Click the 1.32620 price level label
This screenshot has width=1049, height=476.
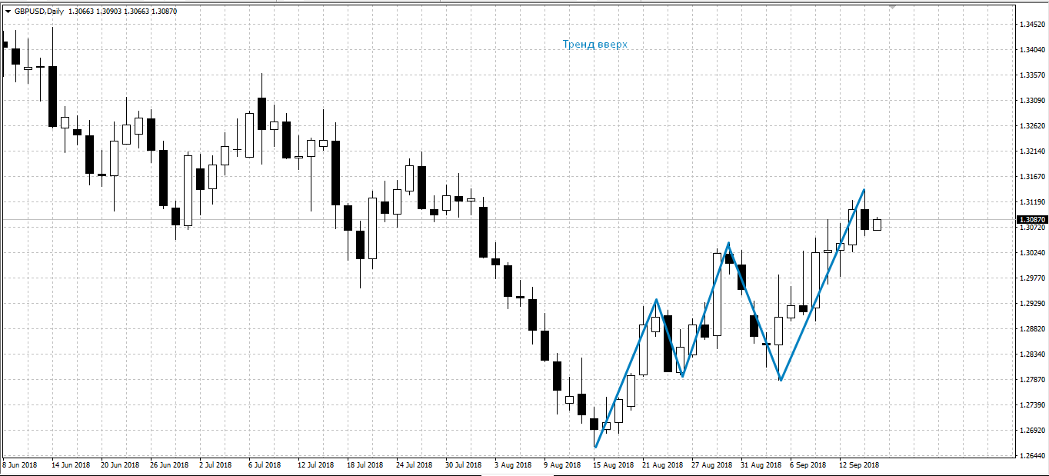[x=1032, y=126]
